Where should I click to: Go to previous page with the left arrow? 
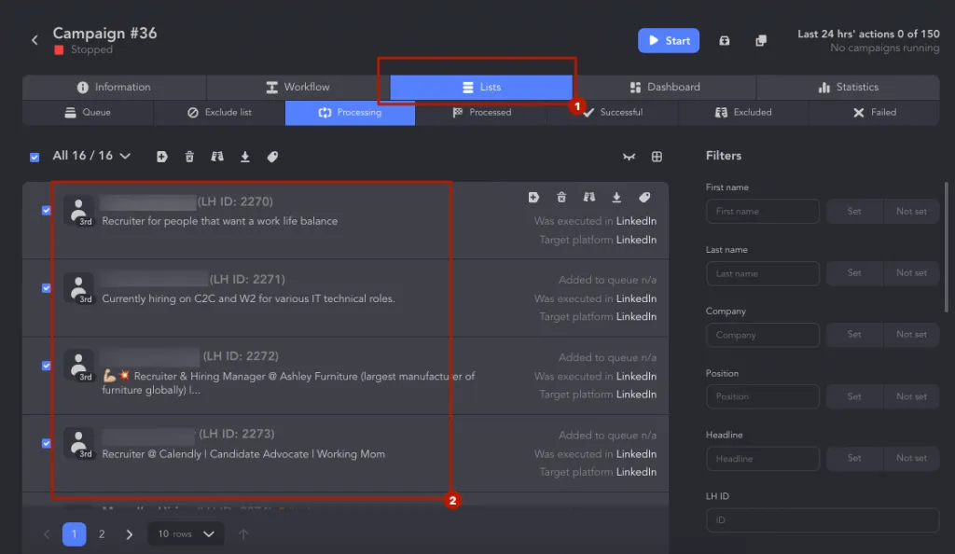coord(47,534)
